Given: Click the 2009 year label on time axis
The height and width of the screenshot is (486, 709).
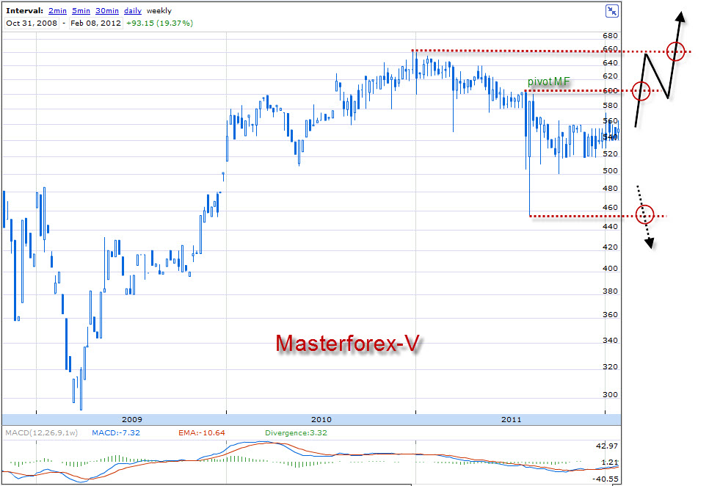Looking at the screenshot, I should coord(132,419).
